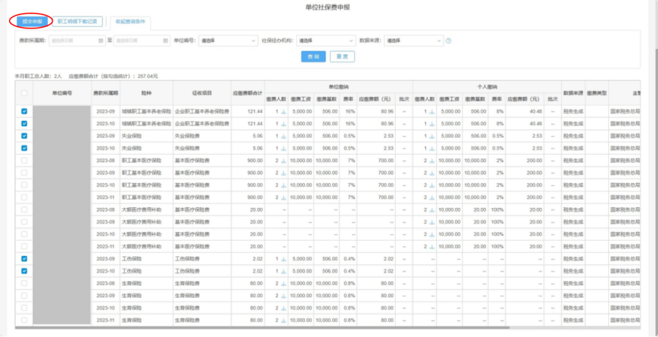Click the 数据来源 column header
Viewport: 658px width, 337px height.
tap(573, 93)
